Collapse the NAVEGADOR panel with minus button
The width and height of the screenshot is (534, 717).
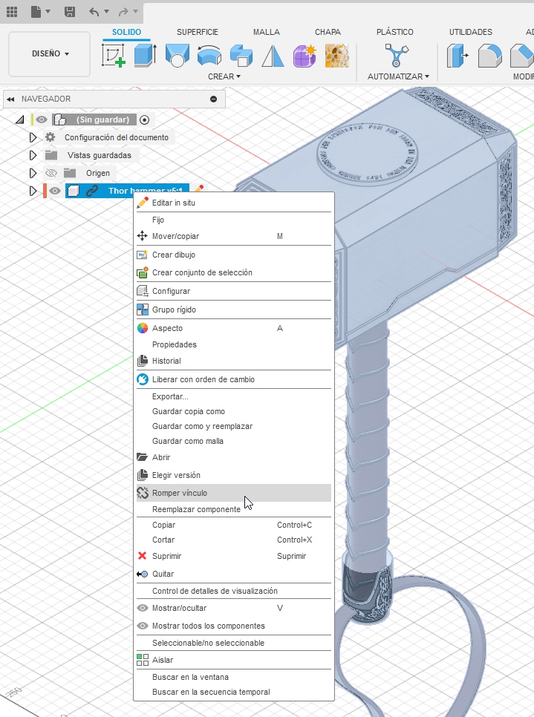point(214,99)
